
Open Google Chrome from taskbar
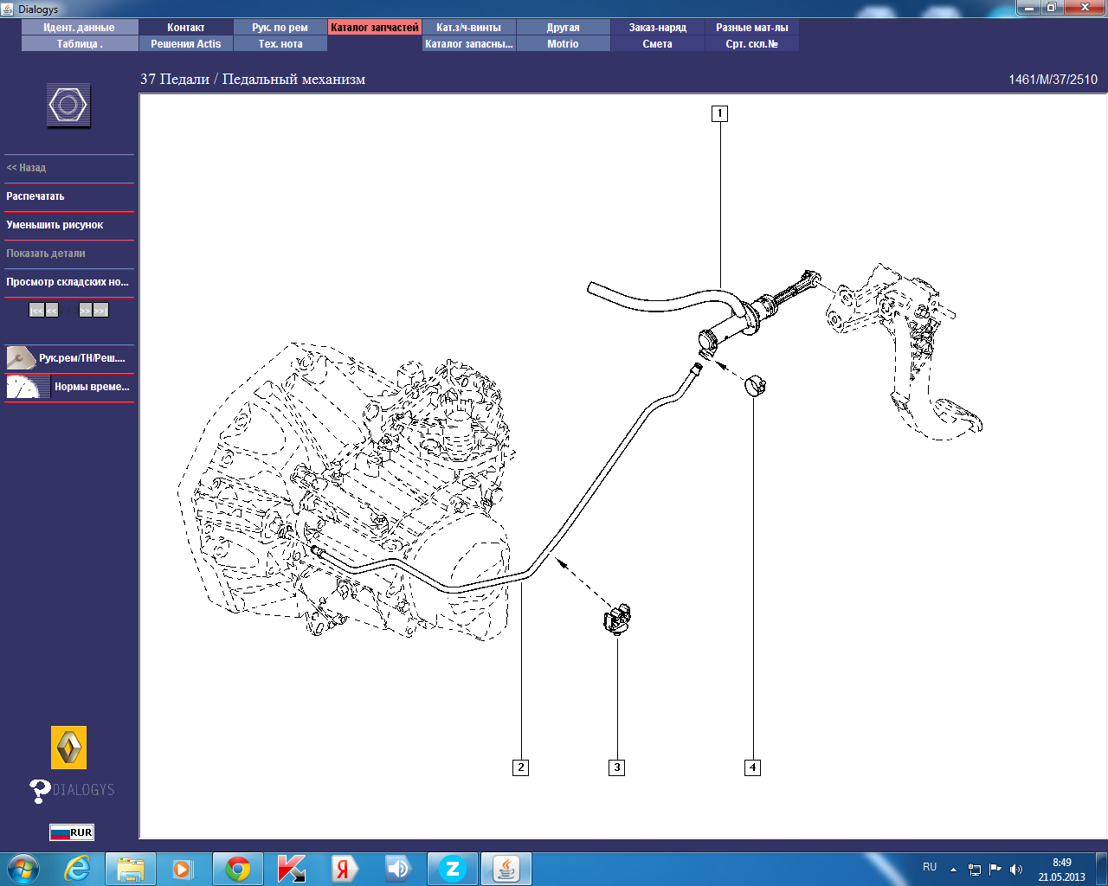tap(238, 869)
